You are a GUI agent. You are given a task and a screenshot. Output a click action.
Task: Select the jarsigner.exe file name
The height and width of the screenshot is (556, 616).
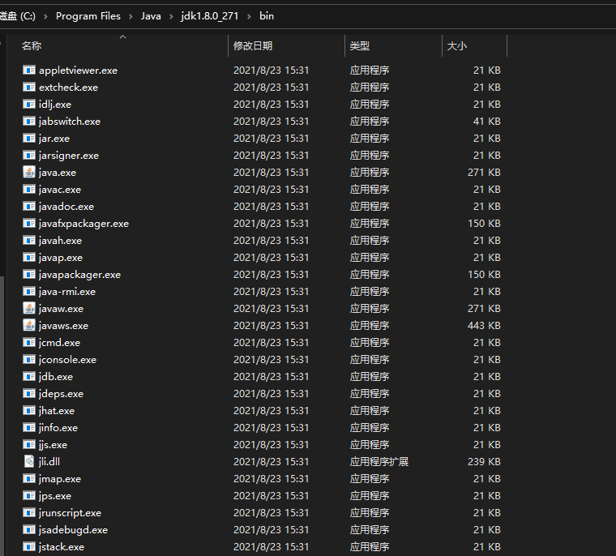click(69, 155)
